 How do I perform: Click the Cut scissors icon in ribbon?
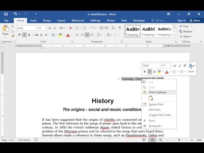pos(13,26)
